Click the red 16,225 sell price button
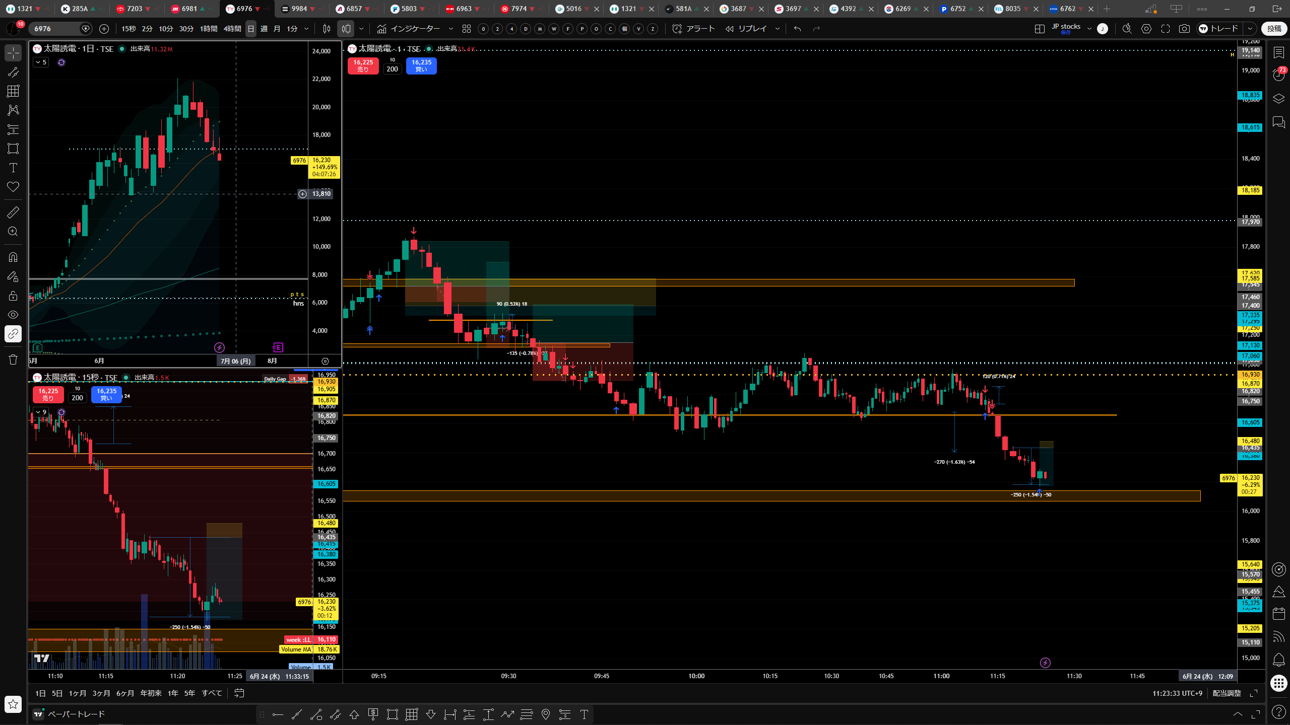The height and width of the screenshot is (725, 1290). (363, 65)
